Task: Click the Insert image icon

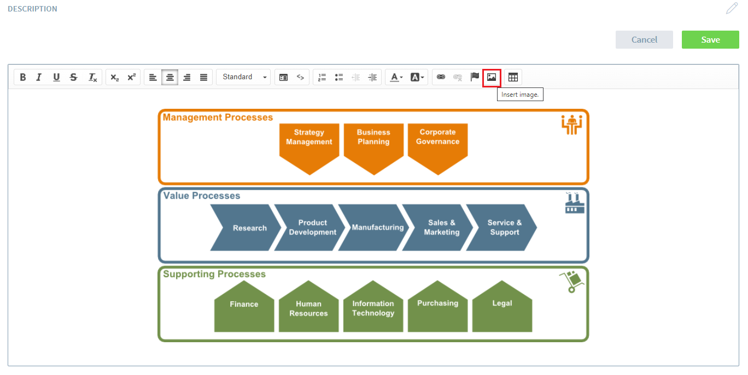Action: click(x=492, y=77)
